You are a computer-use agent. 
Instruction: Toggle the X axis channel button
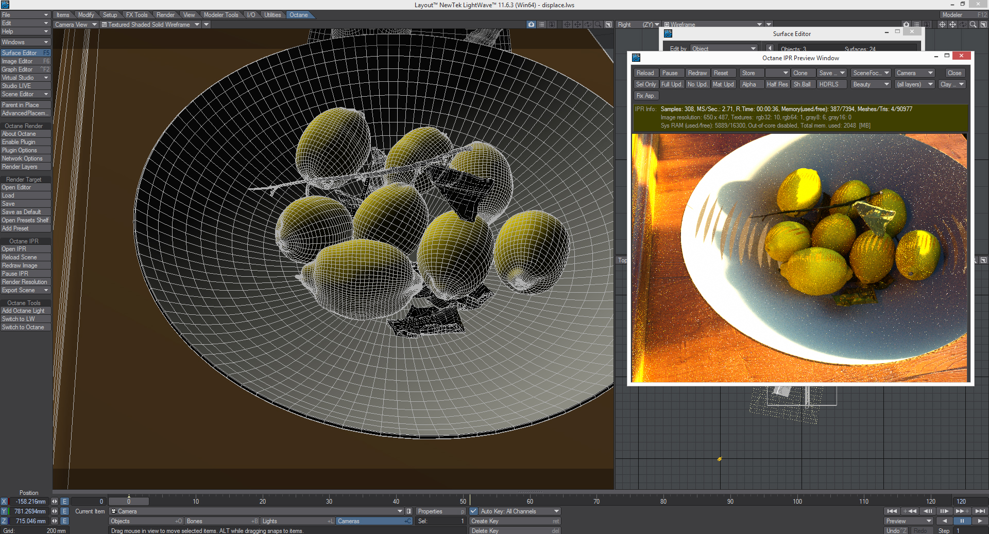coord(4,501)
